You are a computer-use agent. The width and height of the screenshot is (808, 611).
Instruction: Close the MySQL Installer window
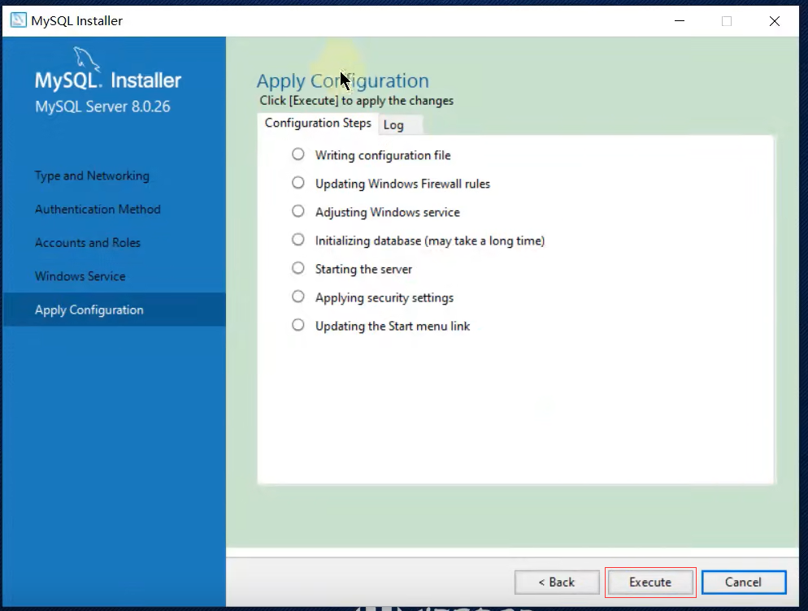774,21
